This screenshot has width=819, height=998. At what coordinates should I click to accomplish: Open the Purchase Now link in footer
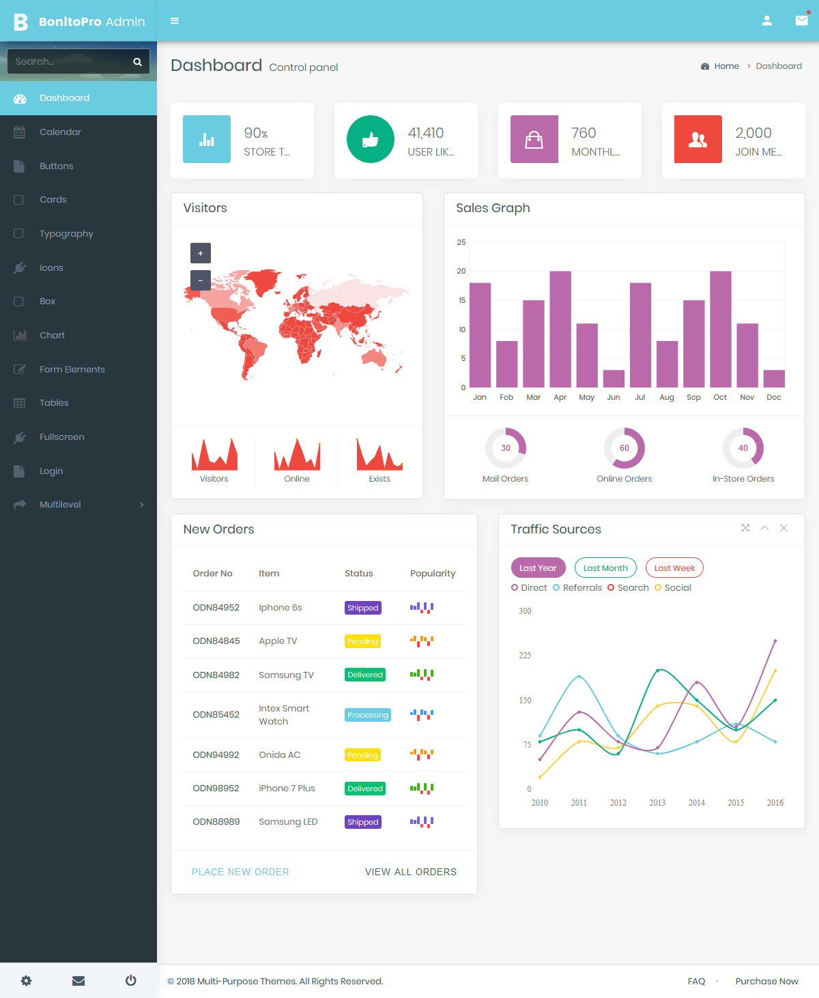tap(766, 981)
